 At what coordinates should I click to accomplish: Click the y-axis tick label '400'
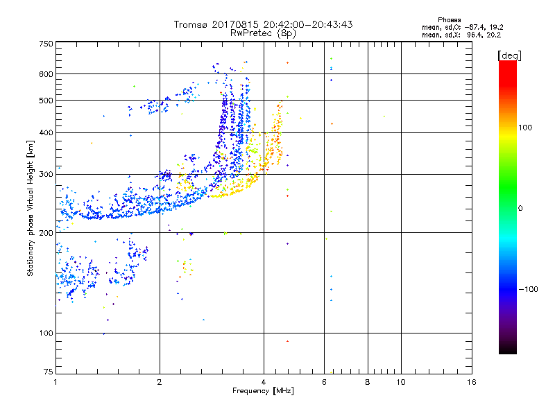click(46, 133)
